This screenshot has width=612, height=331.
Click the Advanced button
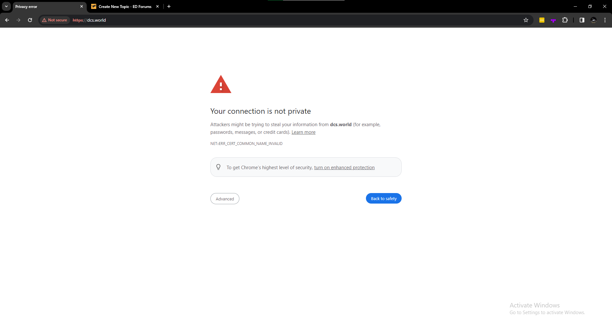point(225,199)
